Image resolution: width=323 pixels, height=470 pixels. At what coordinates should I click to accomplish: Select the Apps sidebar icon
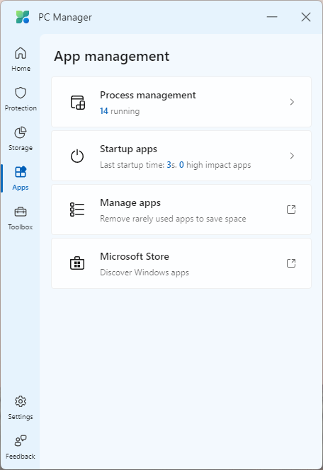point(21,172)
